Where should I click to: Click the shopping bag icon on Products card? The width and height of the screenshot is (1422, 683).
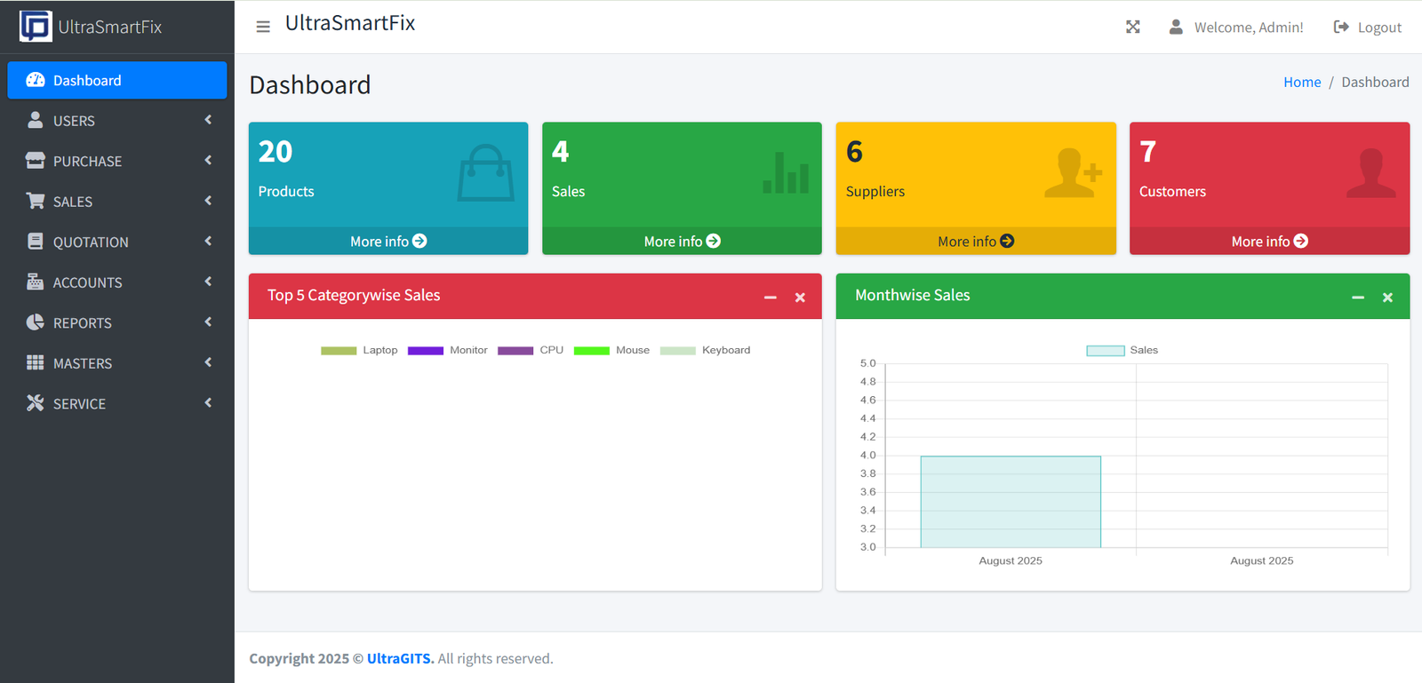[485, 173]
